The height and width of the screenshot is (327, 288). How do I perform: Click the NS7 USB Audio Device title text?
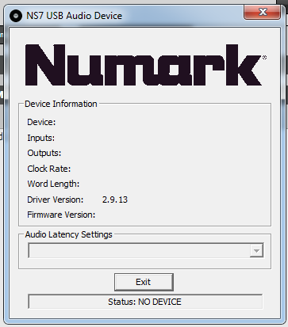[x=75, y=16]
